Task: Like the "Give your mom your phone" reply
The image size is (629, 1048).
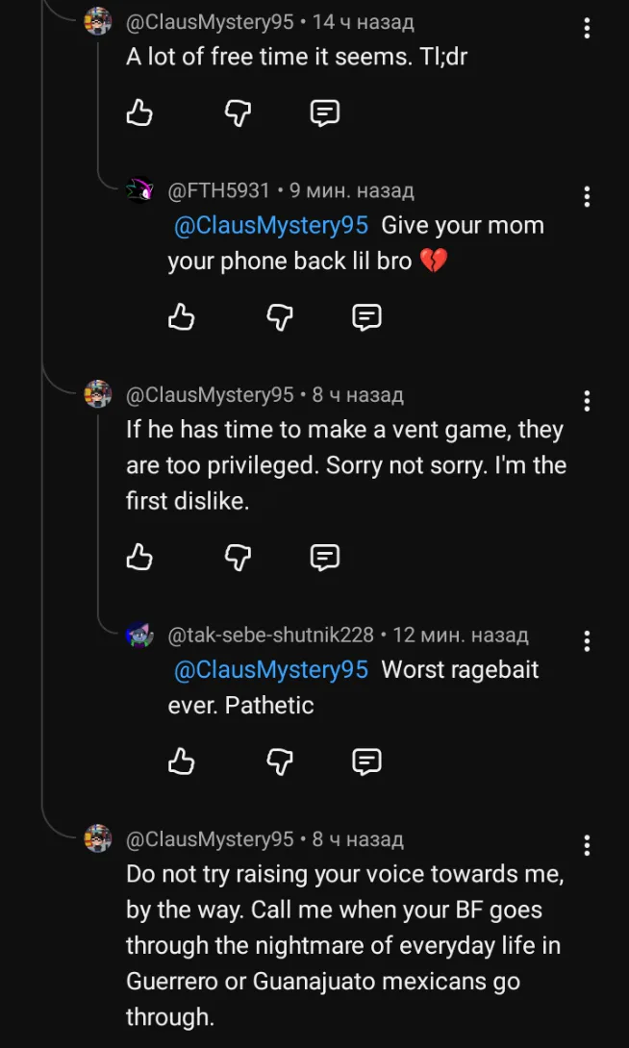Action: [x=182, y=317]
